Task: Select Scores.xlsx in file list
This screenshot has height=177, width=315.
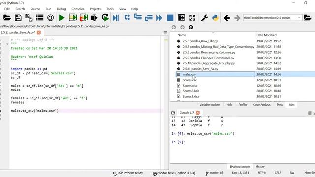Action: tap(190, 86)
